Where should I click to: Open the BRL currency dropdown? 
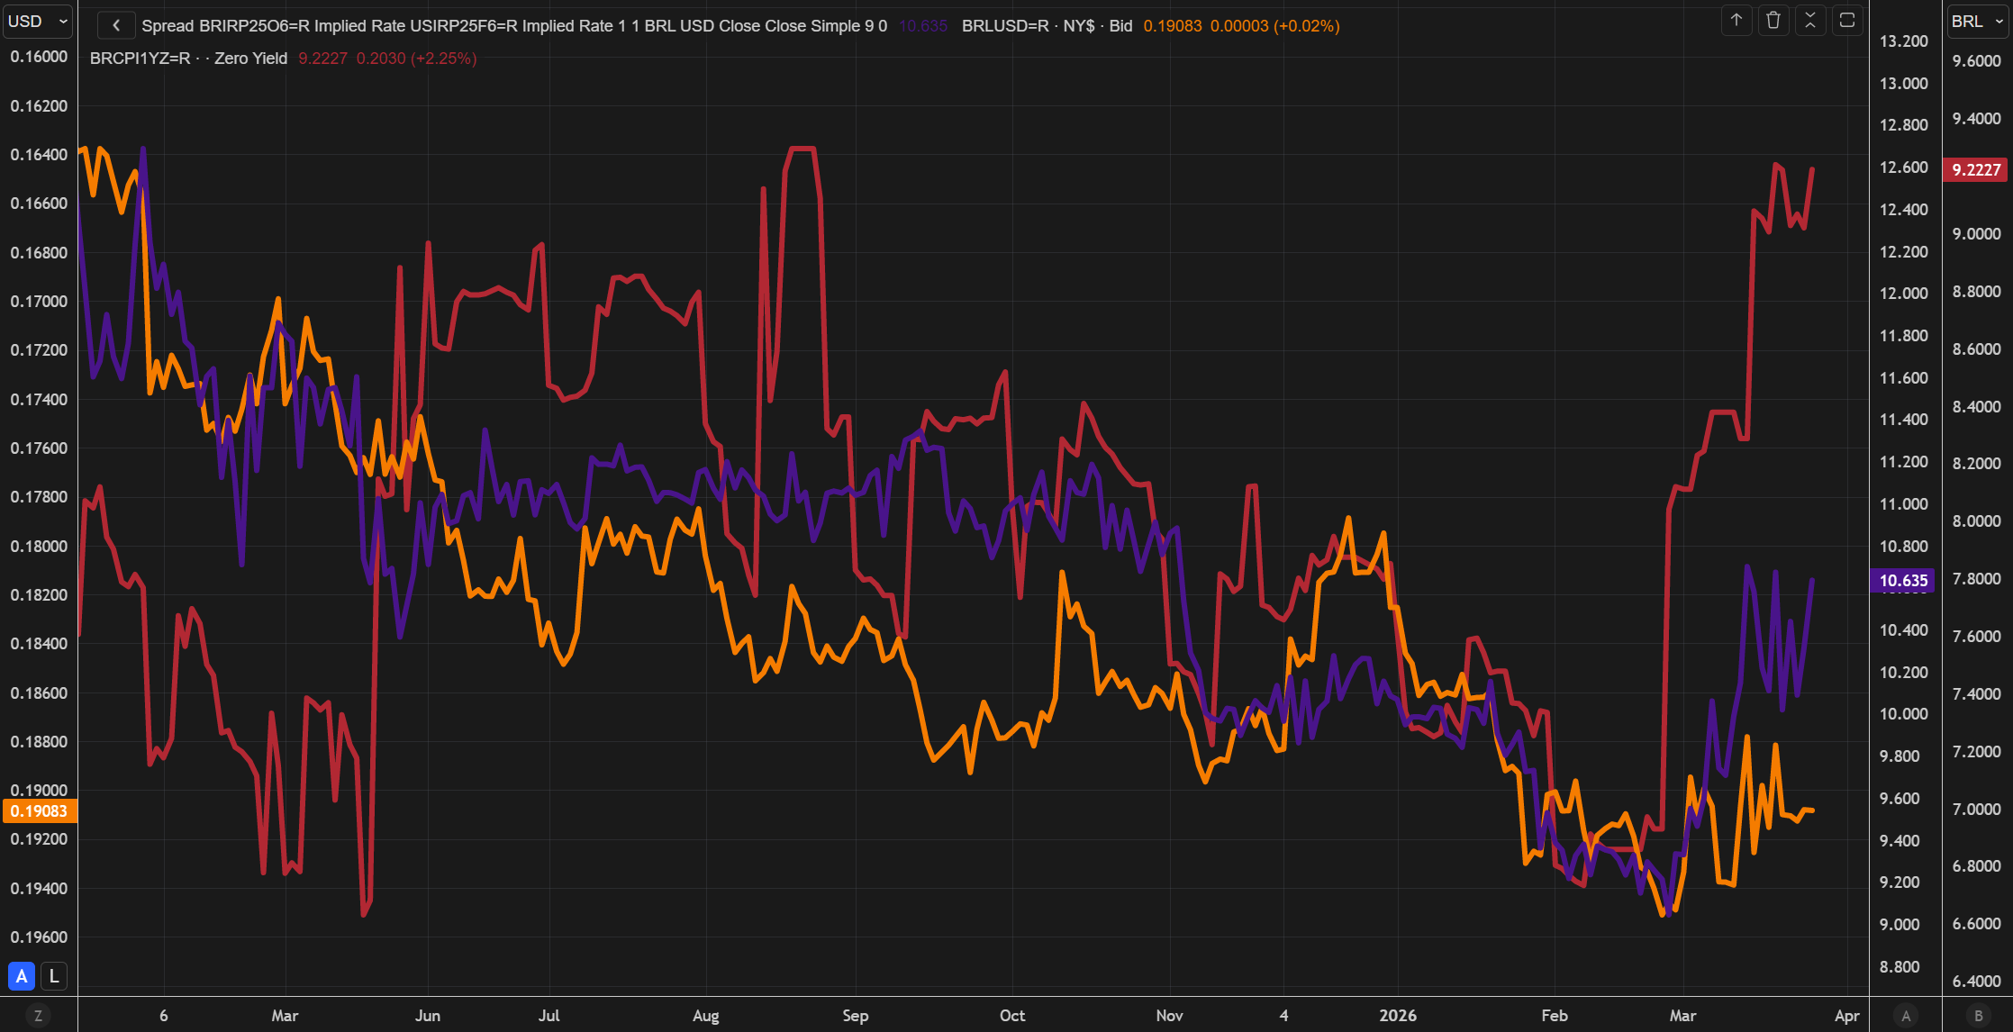click(1977, 21)
